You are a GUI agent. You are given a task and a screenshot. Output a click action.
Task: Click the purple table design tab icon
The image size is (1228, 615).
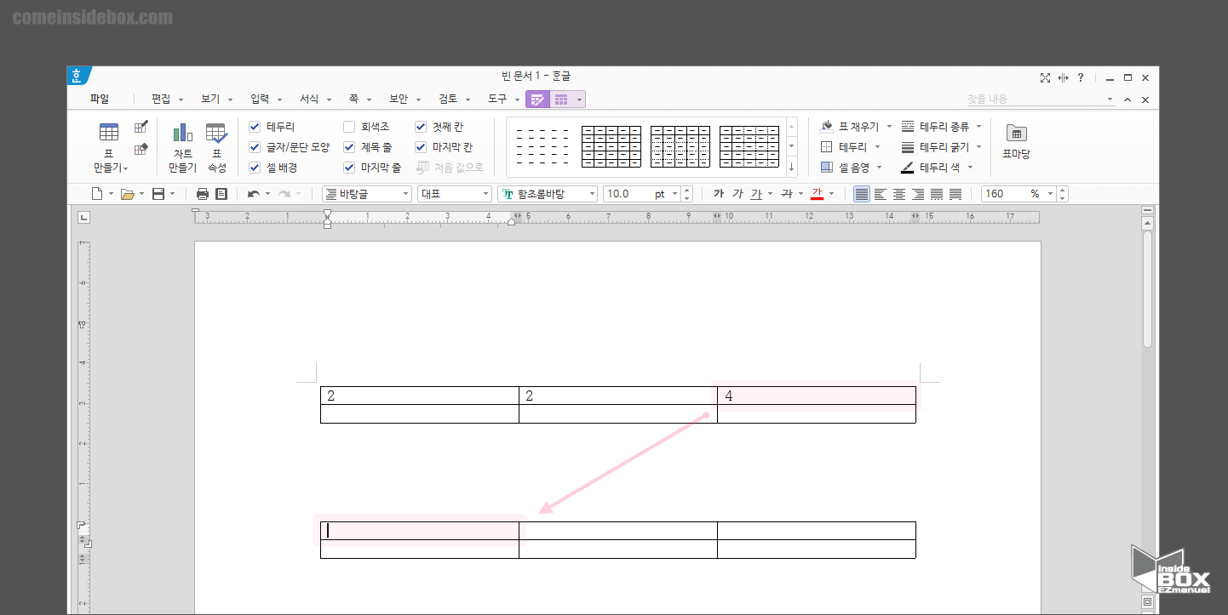coord(537,100)
